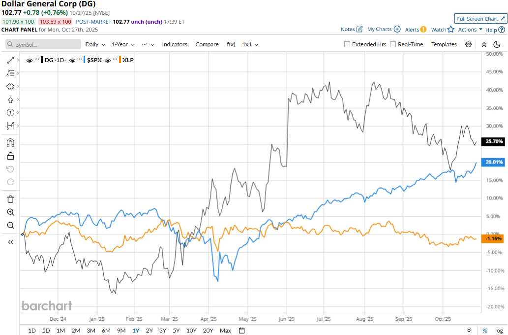
Task: Click the orange XLP series color swatch
Action: point(120,60)
